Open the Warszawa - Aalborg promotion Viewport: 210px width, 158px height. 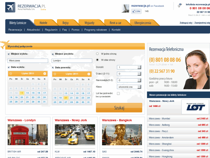coord(179,125)
